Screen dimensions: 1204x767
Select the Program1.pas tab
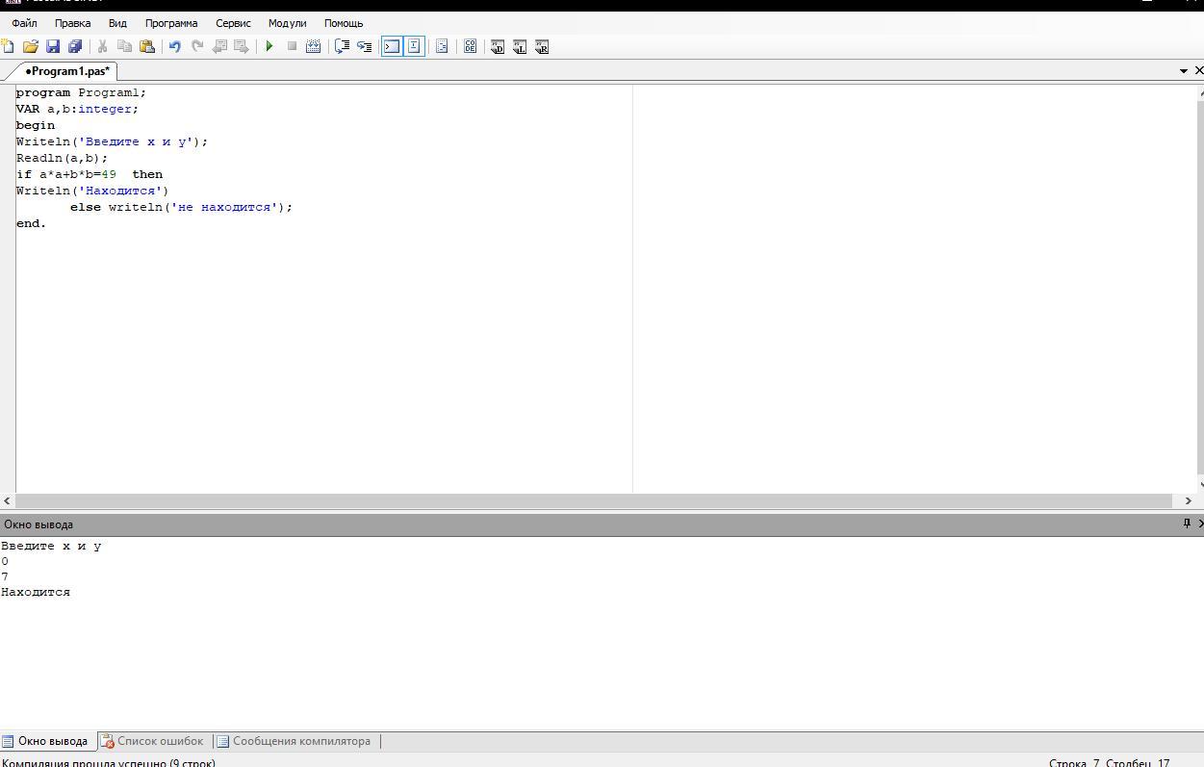[x=67, y=71]
